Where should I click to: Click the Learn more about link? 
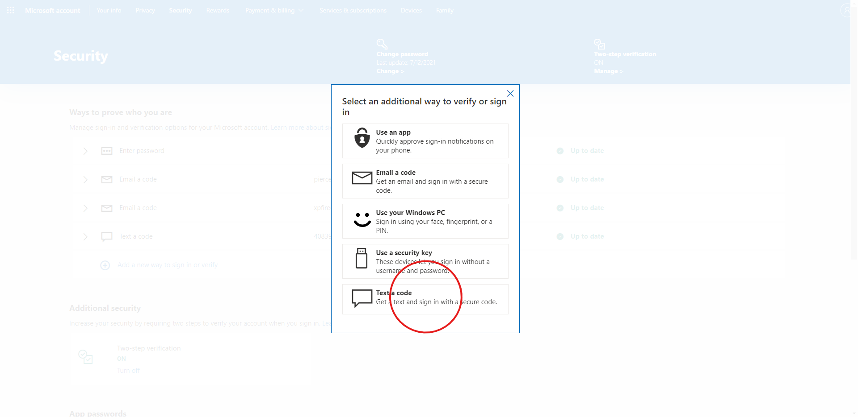[300, 128]
